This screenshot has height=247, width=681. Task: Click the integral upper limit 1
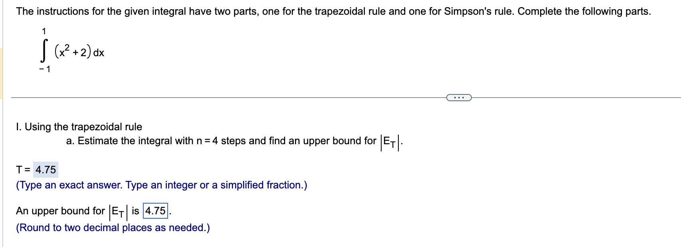44,30
